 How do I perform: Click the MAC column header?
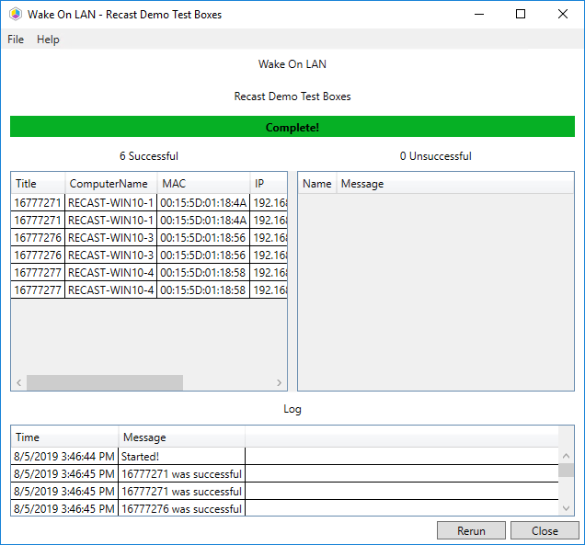203,184
